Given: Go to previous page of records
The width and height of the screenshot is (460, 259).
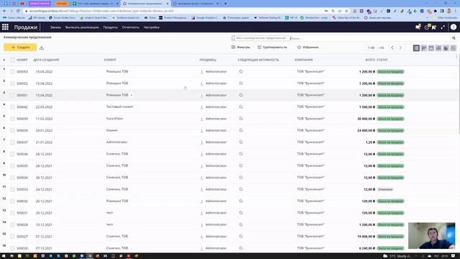Looking at the screenshot, I should (392, 47).
